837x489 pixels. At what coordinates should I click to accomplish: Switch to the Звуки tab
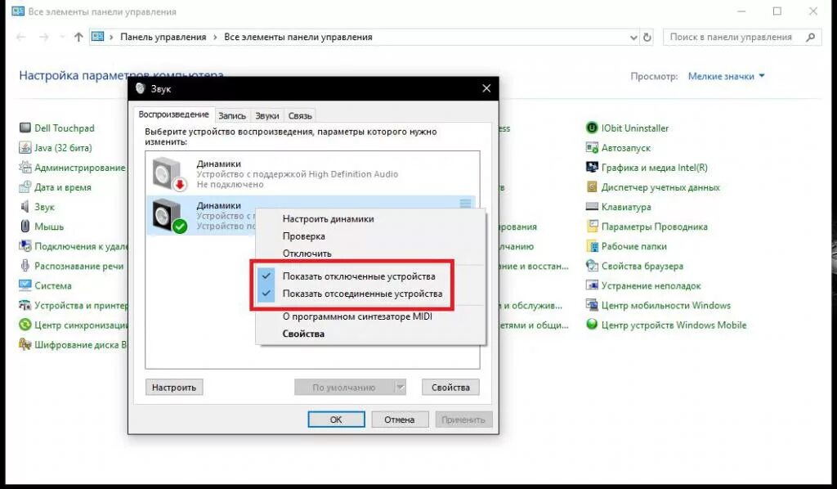267,115
